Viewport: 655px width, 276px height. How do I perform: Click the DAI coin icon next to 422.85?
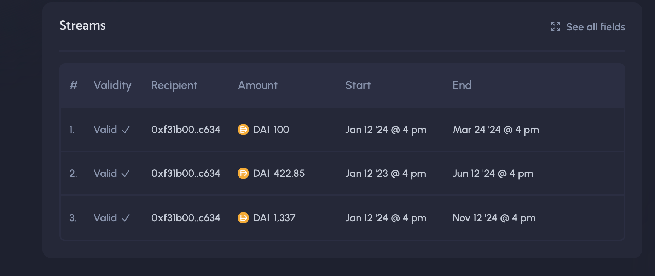tap(243, 174)
